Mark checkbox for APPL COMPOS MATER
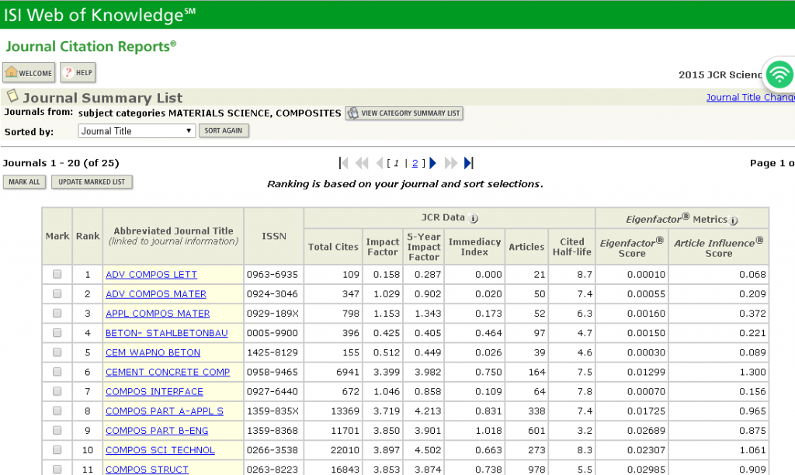 [x=57, y=314]
